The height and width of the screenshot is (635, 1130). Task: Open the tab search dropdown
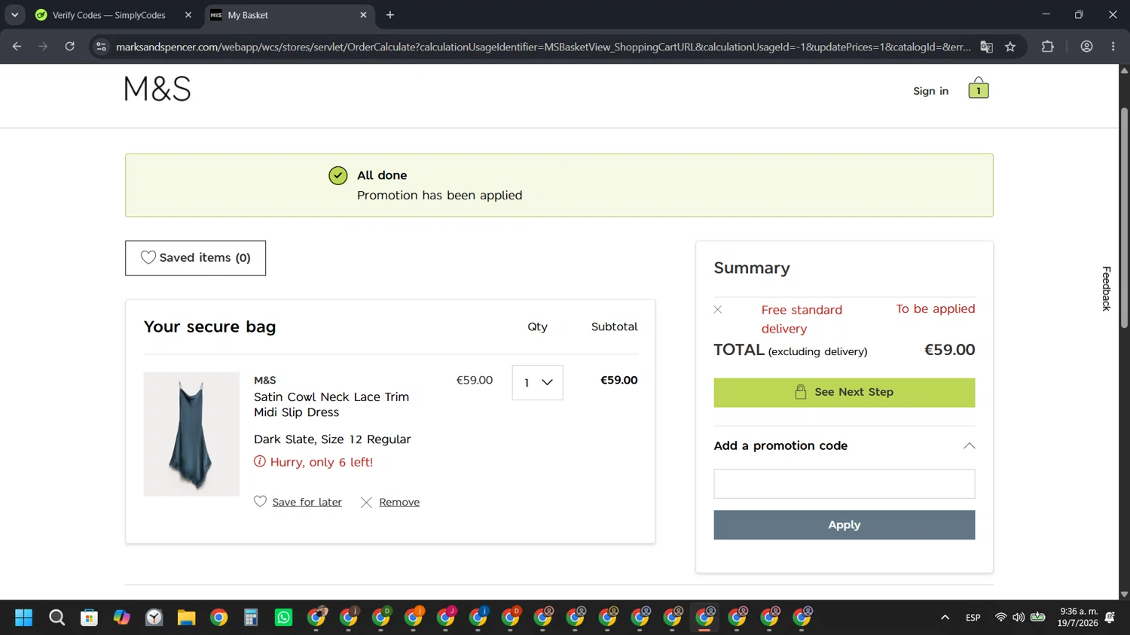point(14,15)
